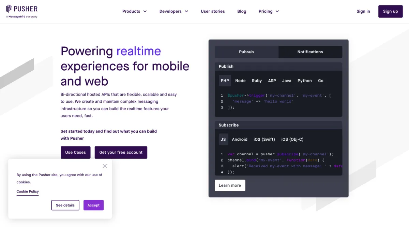Open the Cookie Policy link

point(28,191)
